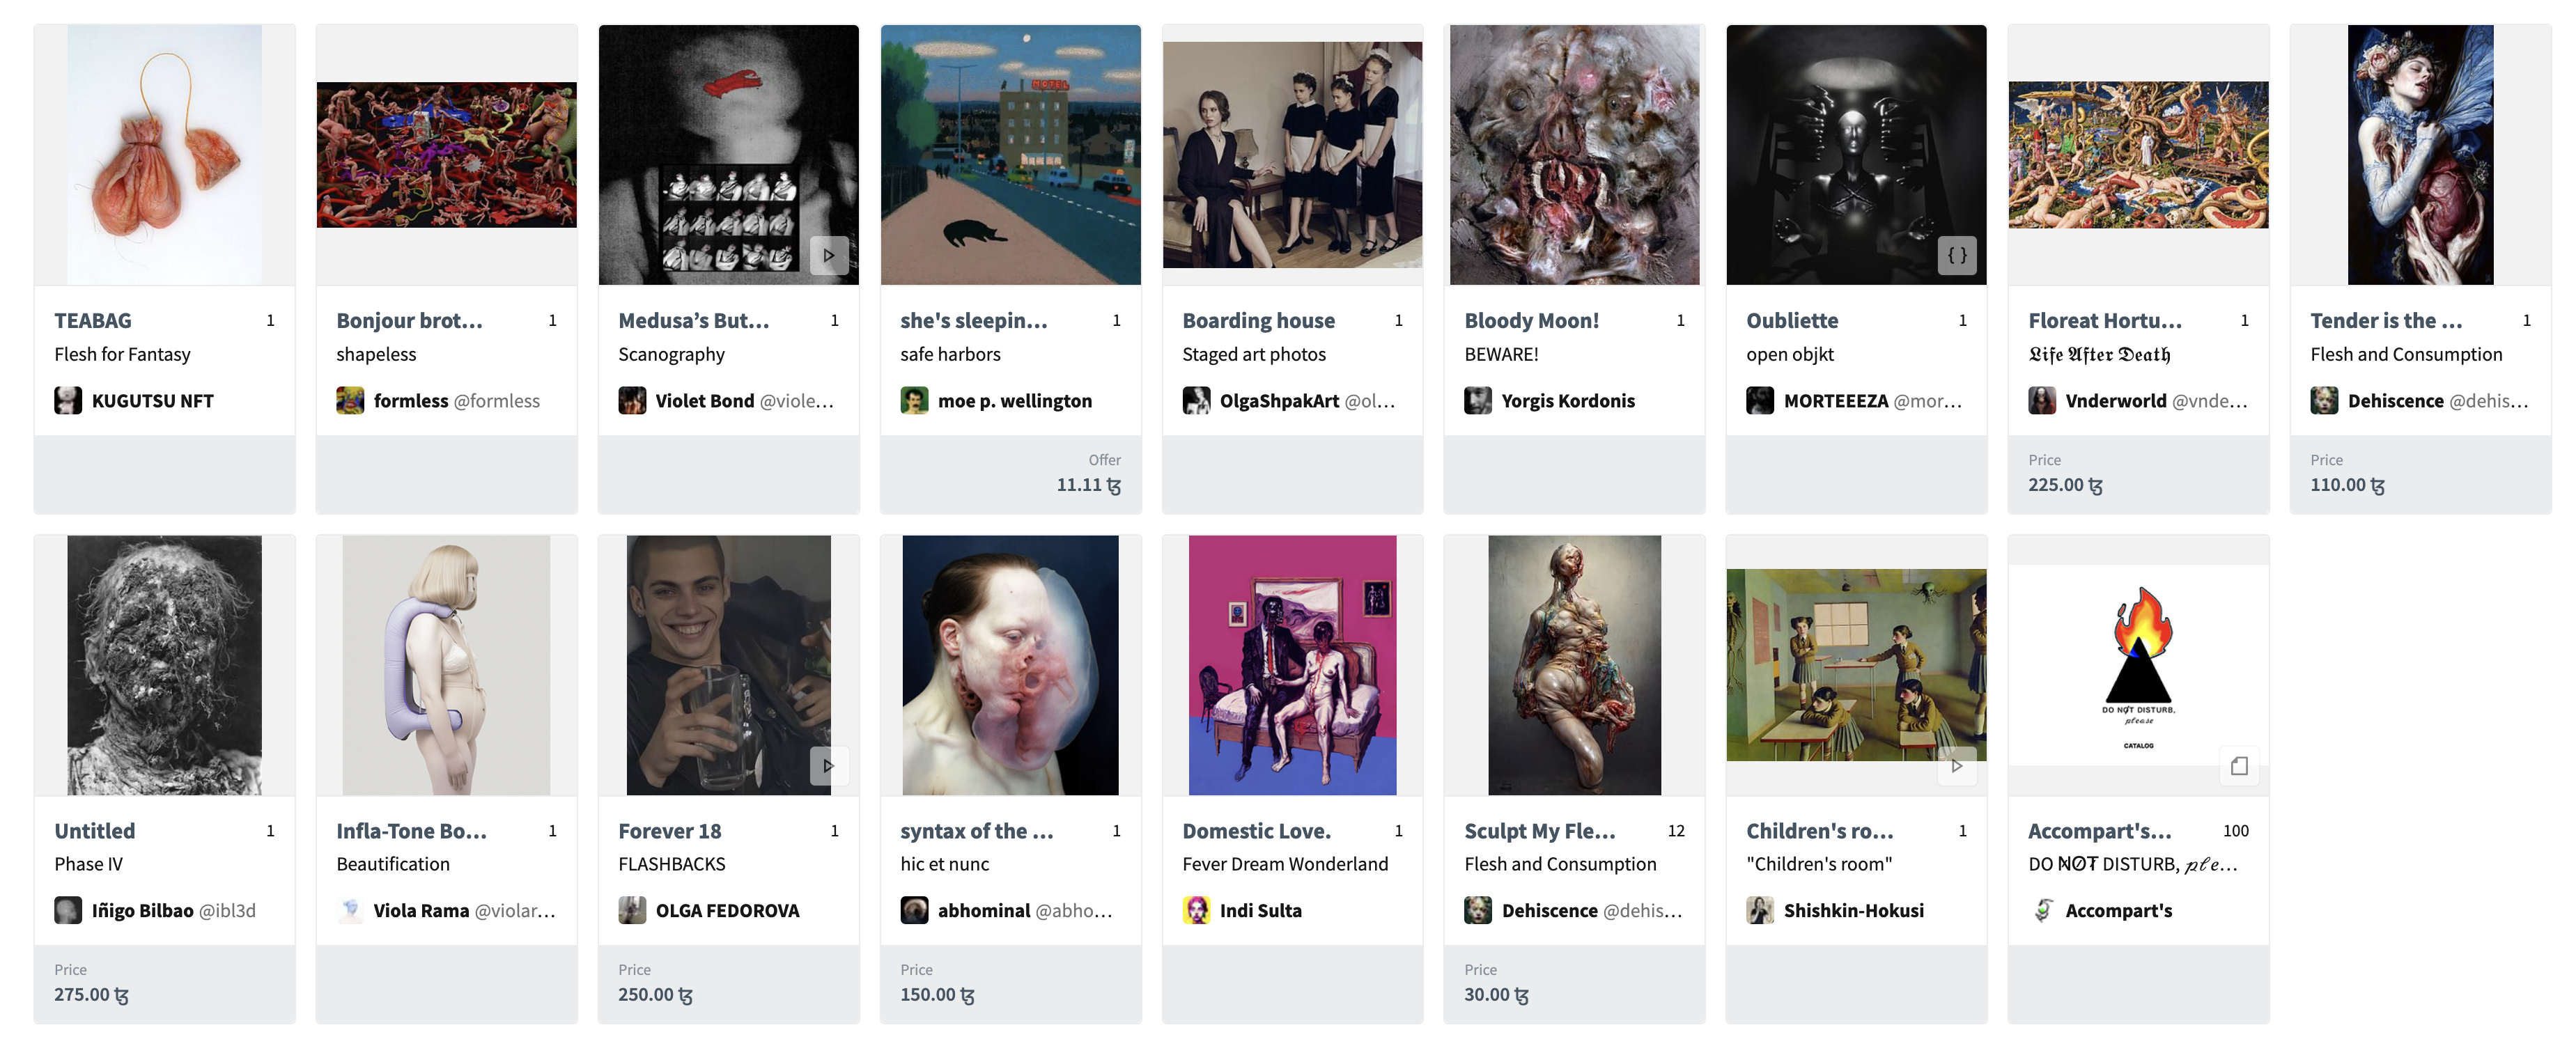This screenshot has width=2576, height=1046.
Task: Open the Bloody Moon! thumbnail image
Action: coord(1574,155)
